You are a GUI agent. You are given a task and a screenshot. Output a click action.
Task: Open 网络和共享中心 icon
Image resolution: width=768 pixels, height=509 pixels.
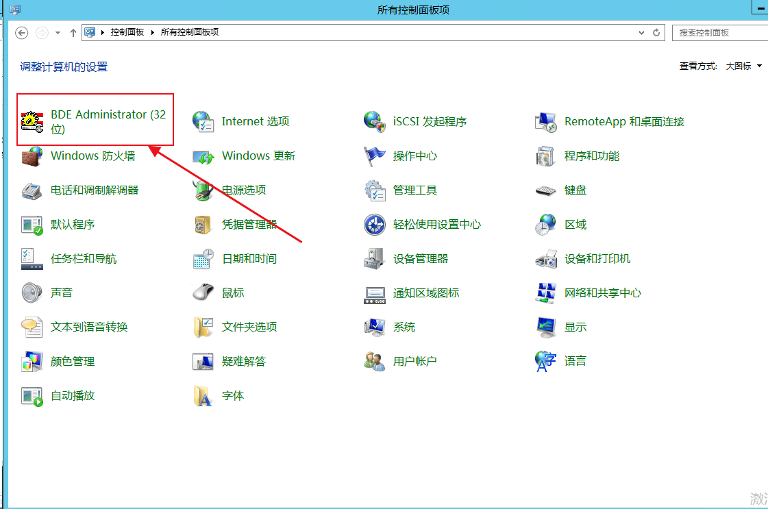tap(545, 293)
